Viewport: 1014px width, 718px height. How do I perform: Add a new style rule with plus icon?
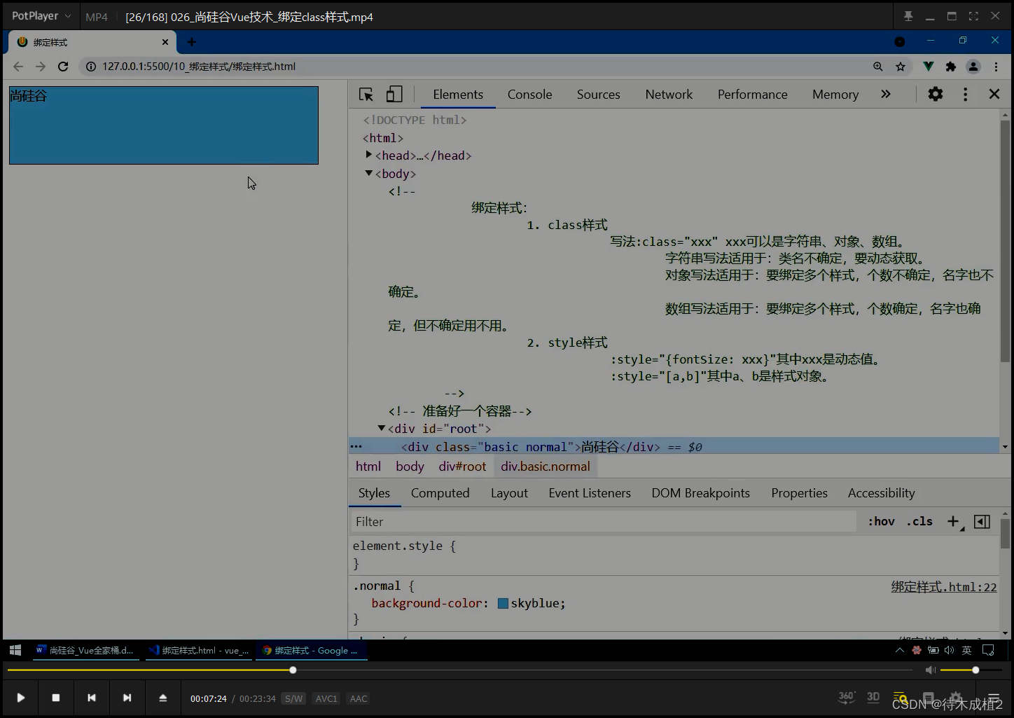point(954,521)
